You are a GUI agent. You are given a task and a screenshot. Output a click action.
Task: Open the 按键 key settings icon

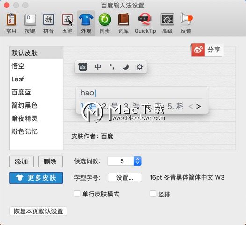pos(30,23)
